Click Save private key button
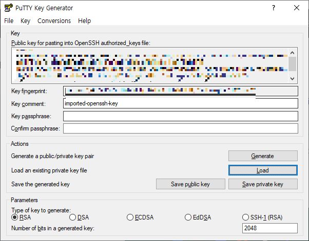Viewport: 309px width, 241px height. (x=263, y=184)
